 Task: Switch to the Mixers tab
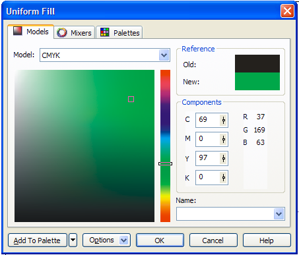point(75,32)
